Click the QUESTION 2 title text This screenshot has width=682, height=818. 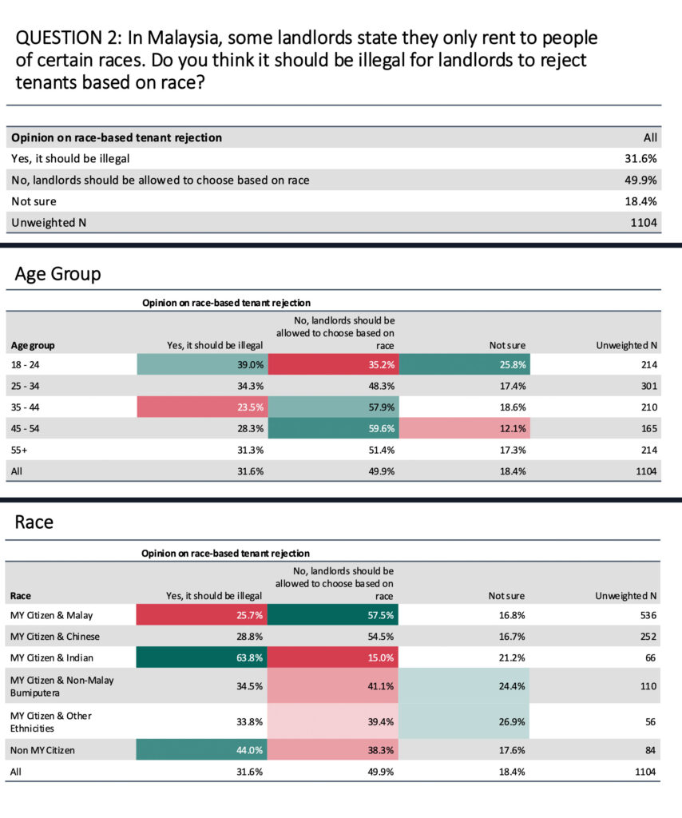pos(307,60)
